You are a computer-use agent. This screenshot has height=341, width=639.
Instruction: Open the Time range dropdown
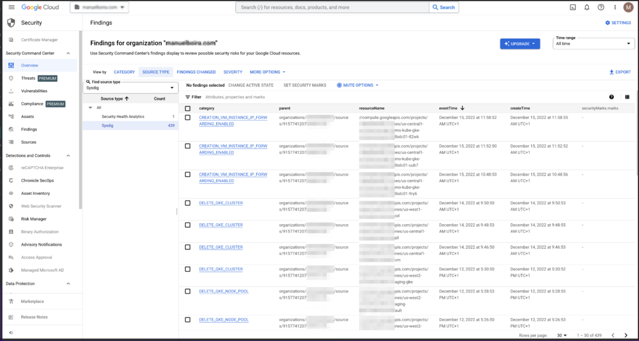coord(593,44)
